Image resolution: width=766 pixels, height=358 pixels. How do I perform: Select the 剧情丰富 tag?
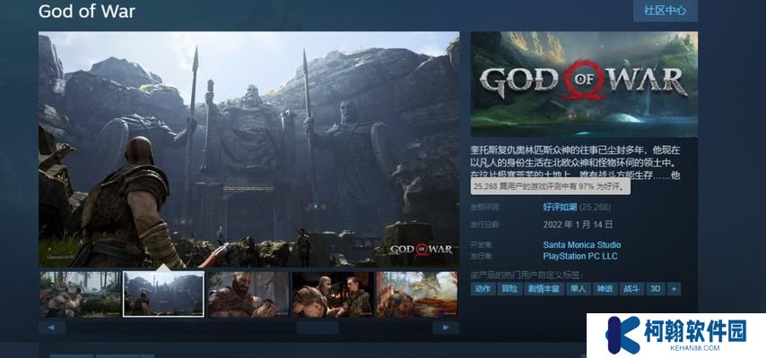(x=544, y=289)
